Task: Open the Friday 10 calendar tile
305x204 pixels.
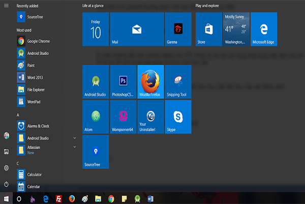Action: (x=96, y=29)
